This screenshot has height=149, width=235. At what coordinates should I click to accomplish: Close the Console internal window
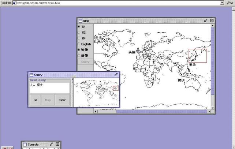click(x=57, y=145)
